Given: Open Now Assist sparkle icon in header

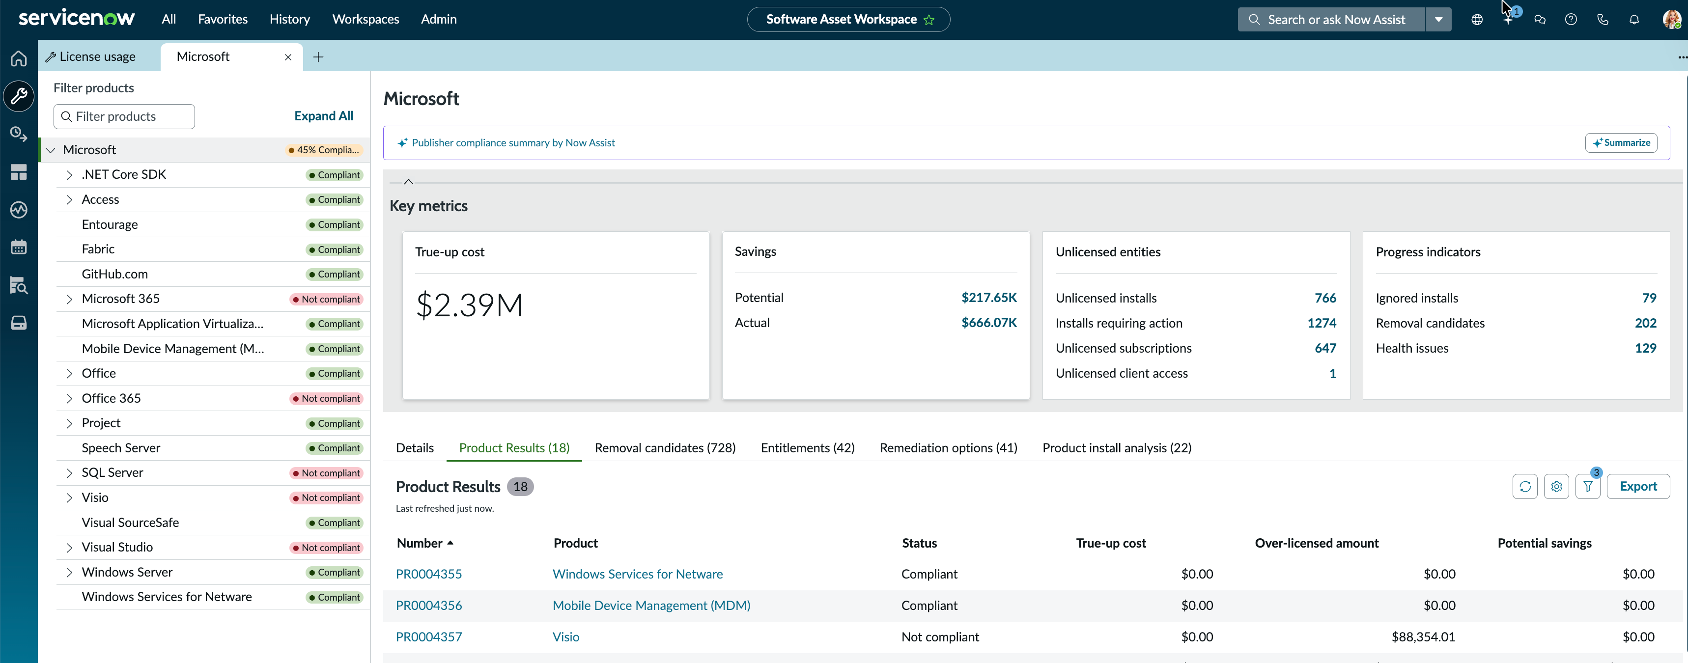Looking at the screenshot, I should tap(1509, 20).
